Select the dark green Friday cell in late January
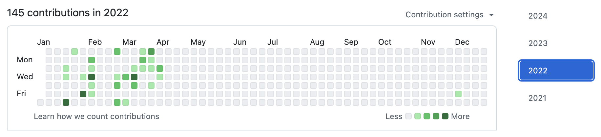601x137 pixels. point(83,94)
